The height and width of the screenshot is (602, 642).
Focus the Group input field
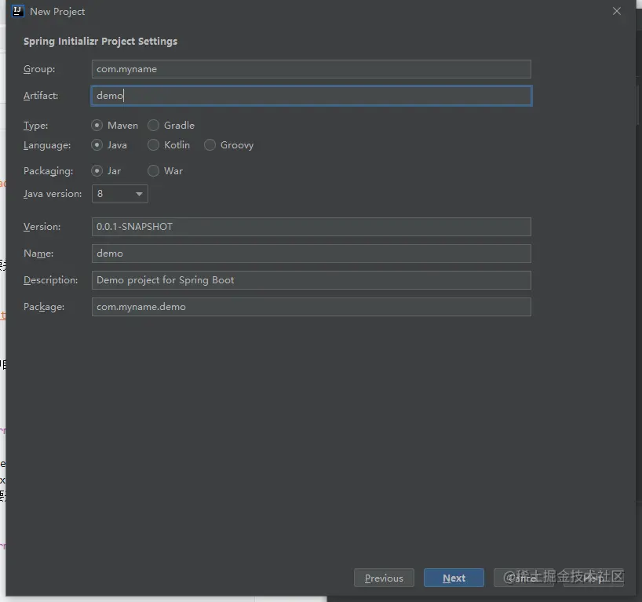(x=311, y=69)
